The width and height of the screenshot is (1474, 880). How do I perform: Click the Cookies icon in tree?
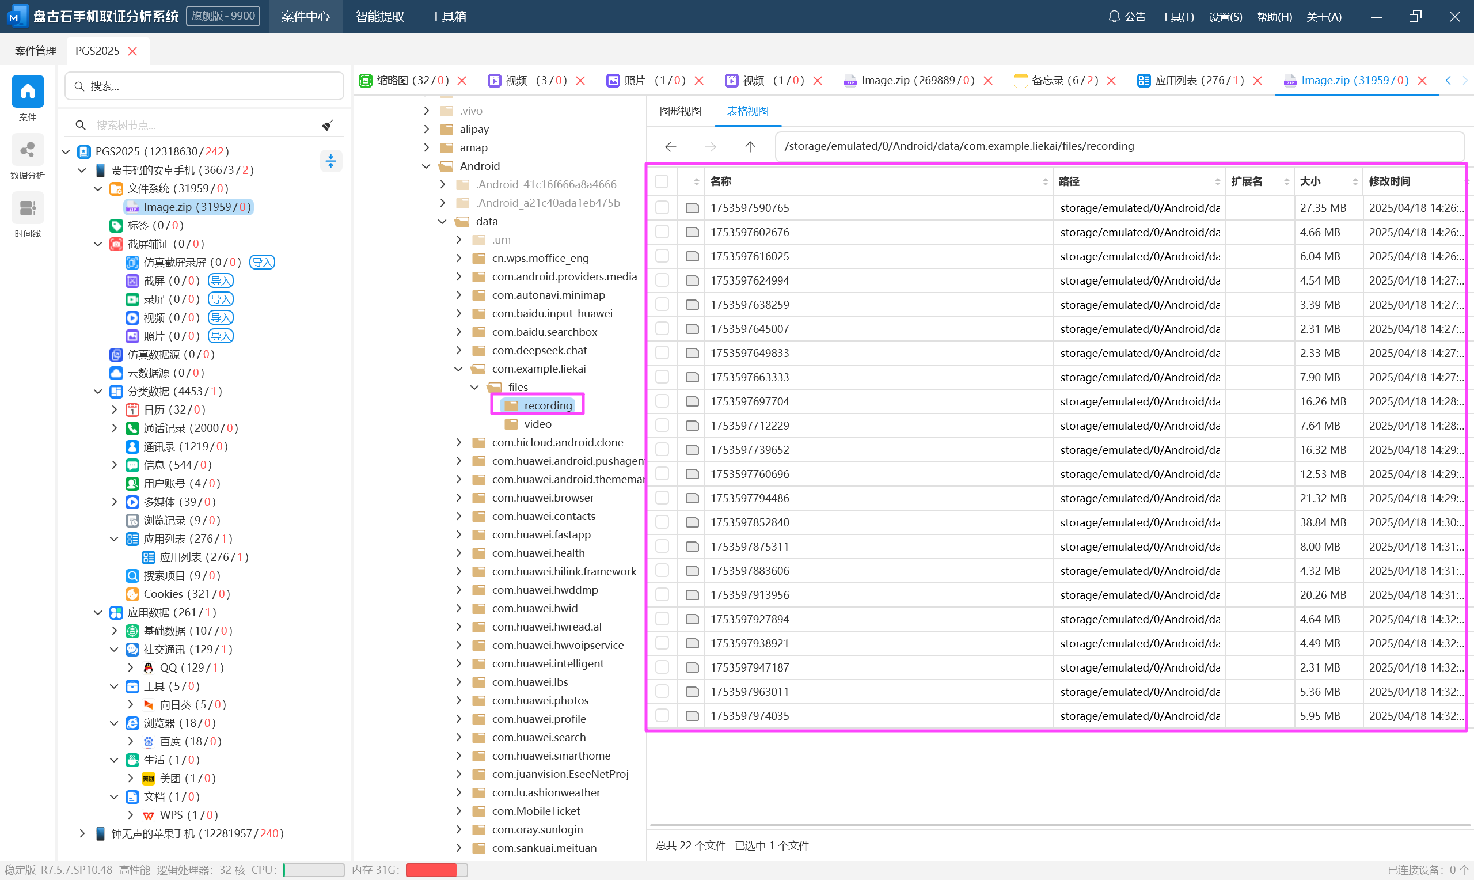point(132,594)
